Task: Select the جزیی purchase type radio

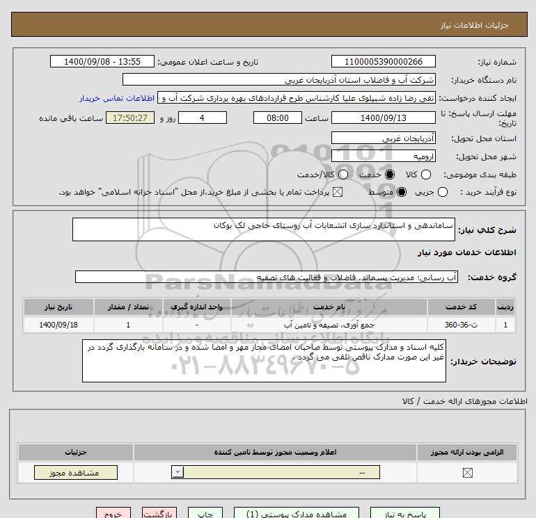Action: click(x=443, y=192)
